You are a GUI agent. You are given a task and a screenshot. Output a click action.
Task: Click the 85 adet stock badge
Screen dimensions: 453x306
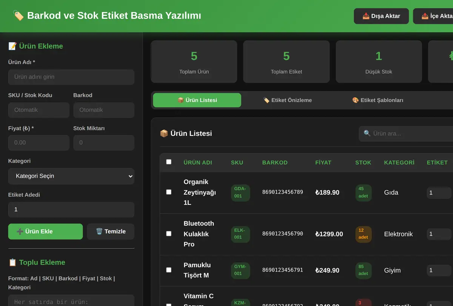point(364,271)
